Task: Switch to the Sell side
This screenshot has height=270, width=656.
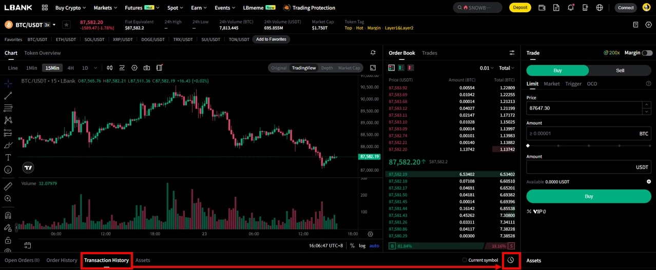Action: (620, 70)
